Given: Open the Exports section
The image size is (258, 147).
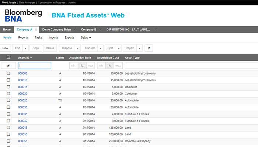Looking at the screenshot, I should coord(69,37).
